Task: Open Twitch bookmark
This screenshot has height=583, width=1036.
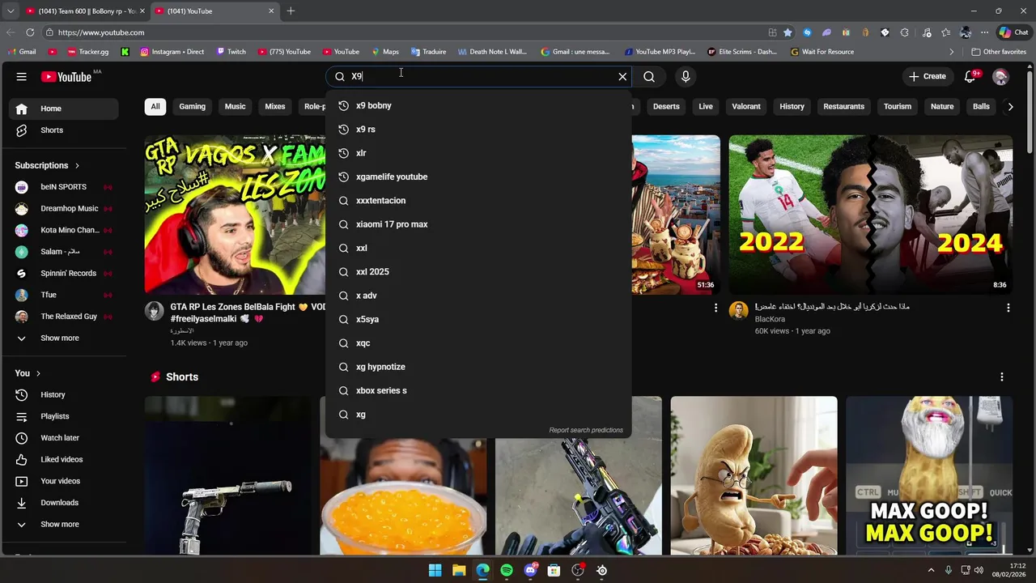Action: 231,52
